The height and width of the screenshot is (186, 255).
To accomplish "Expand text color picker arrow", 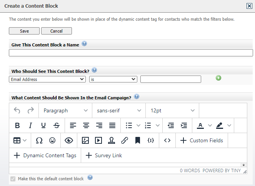I will [x=210, y=125].
